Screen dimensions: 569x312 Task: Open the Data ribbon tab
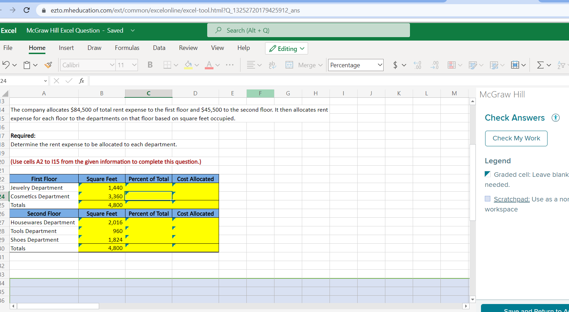159,48
